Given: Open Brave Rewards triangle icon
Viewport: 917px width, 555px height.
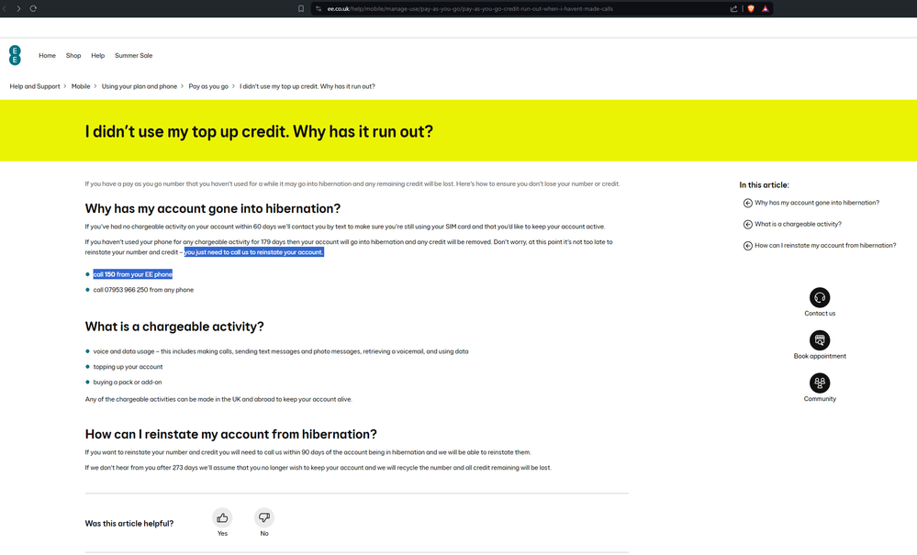Looking at the screenshot, I should tap(765, 9).
